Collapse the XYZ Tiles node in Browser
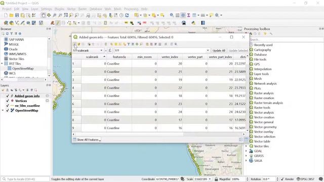324x182 pixels. tap(2, 64)
